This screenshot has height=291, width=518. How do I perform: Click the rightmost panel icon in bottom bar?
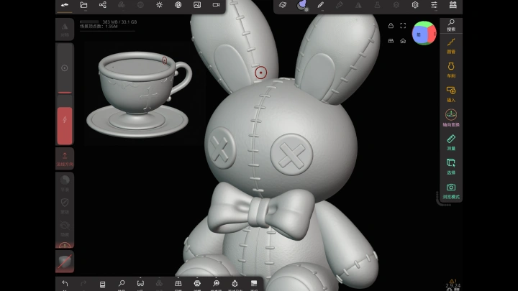254,283
